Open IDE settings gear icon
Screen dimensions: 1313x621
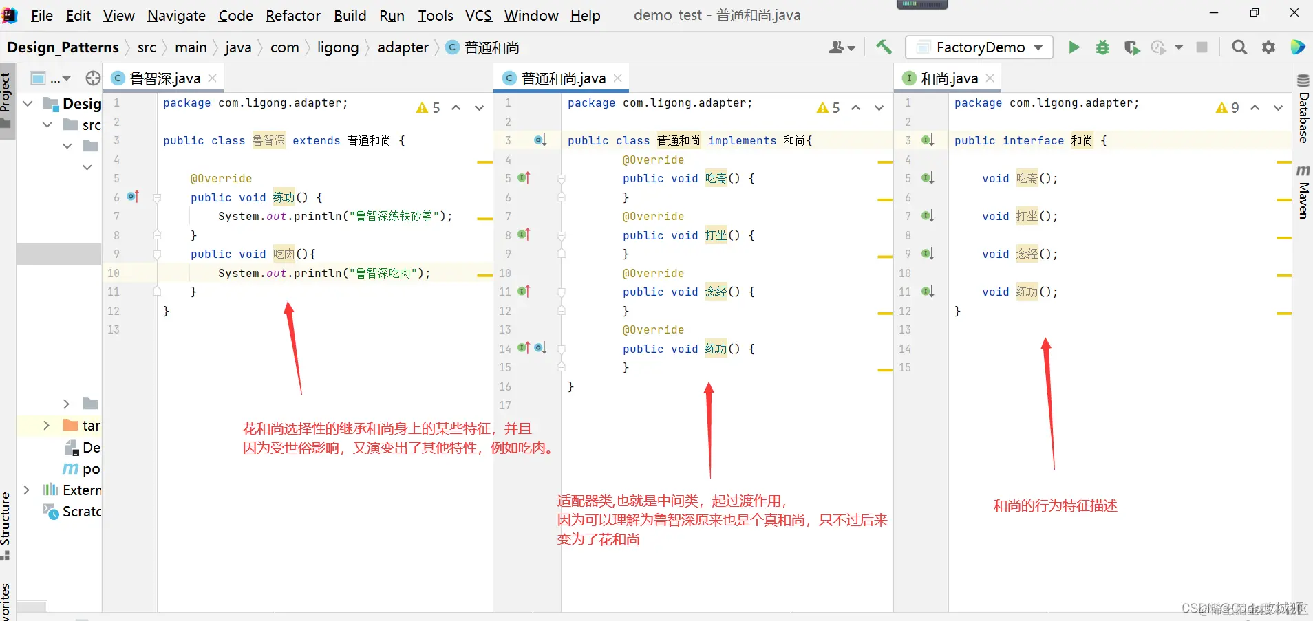[x=1268, y=47]
